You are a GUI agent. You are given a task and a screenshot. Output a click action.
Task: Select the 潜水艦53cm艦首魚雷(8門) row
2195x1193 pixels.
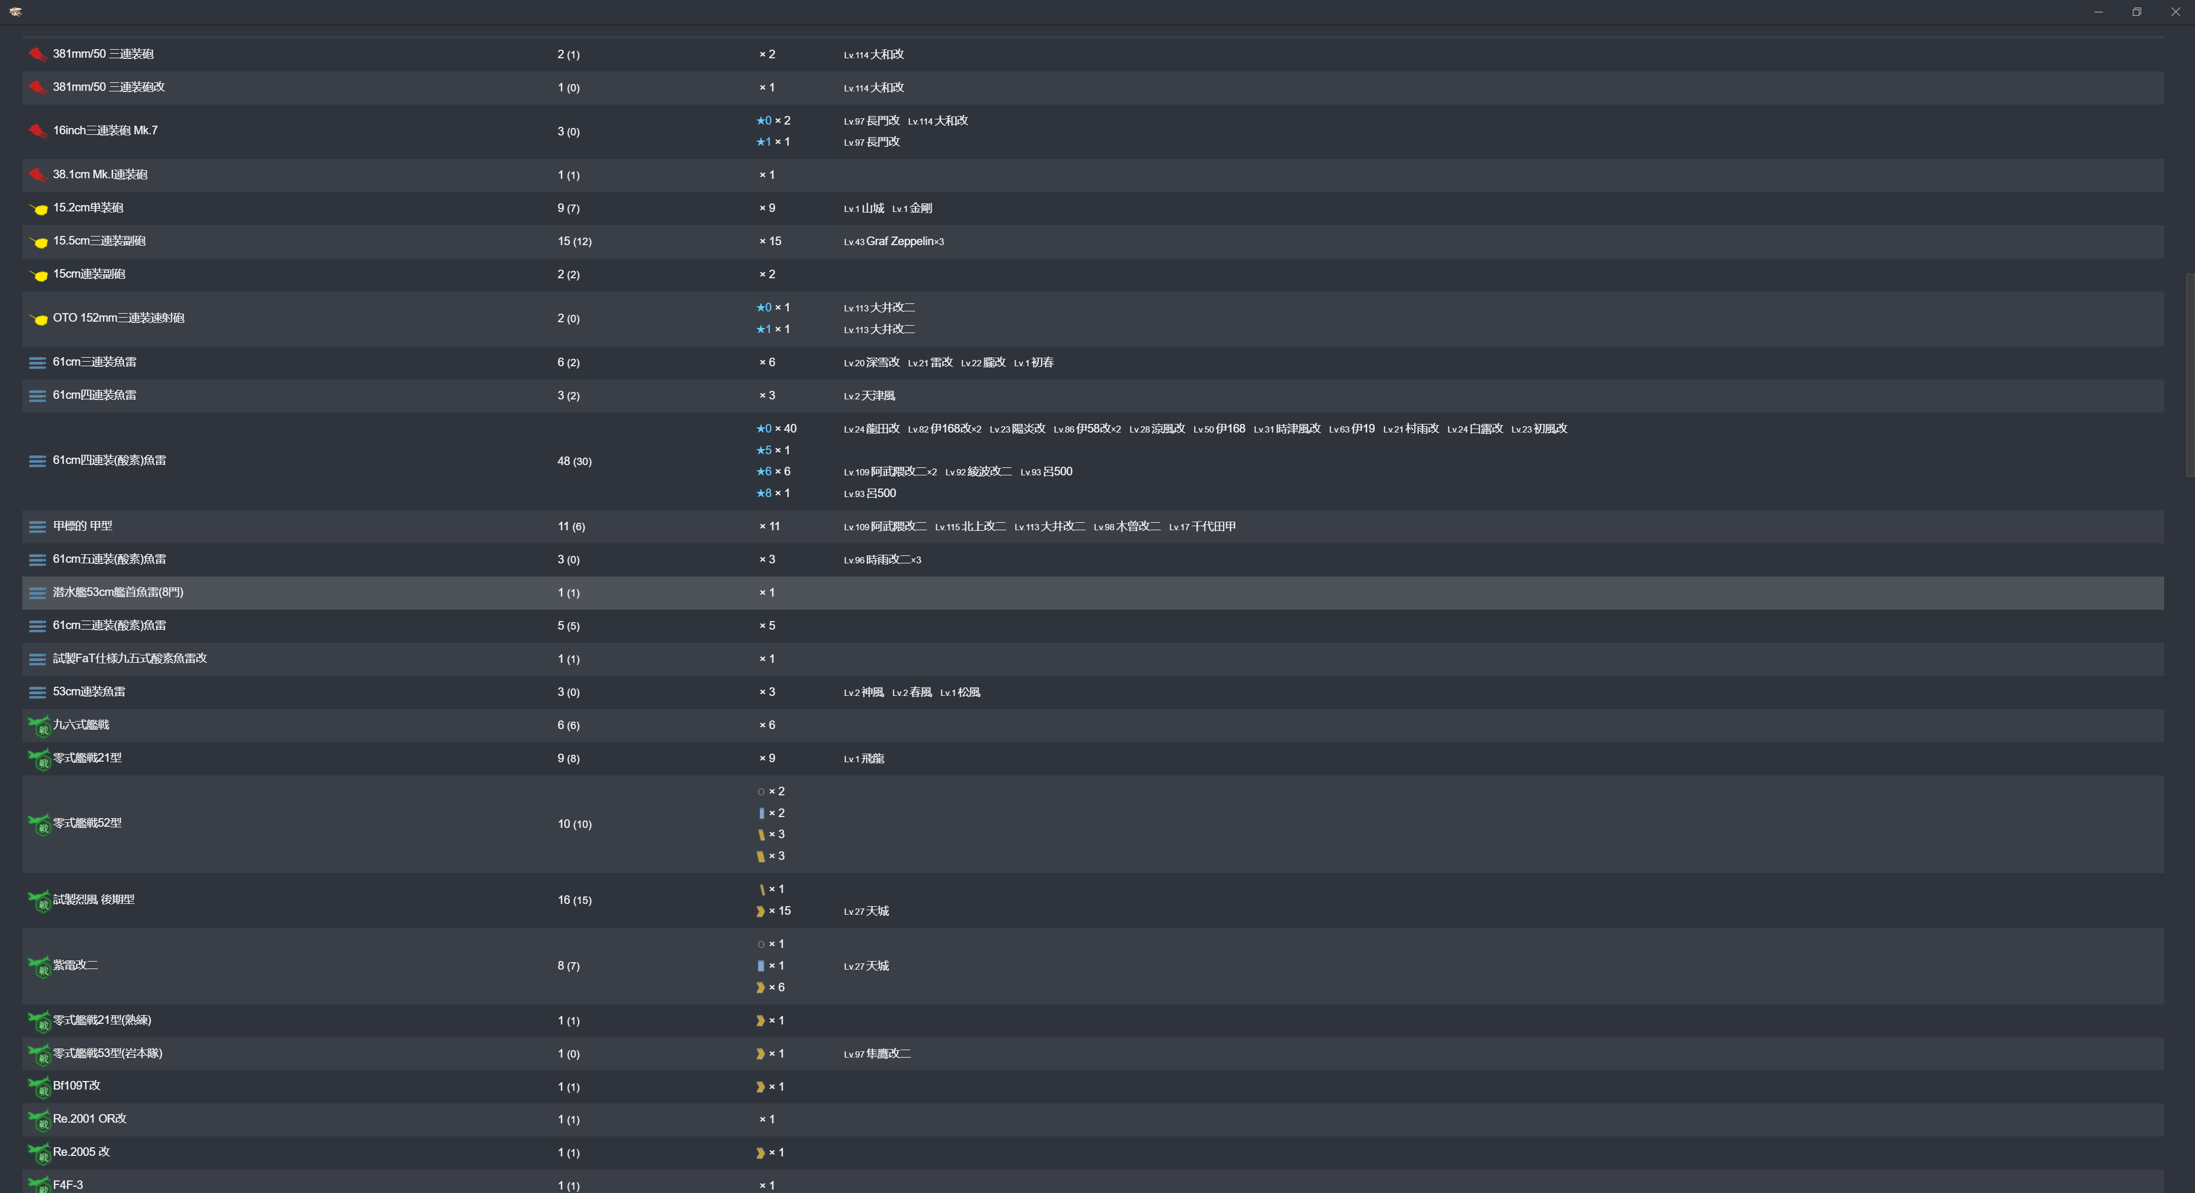click(118, 593)
